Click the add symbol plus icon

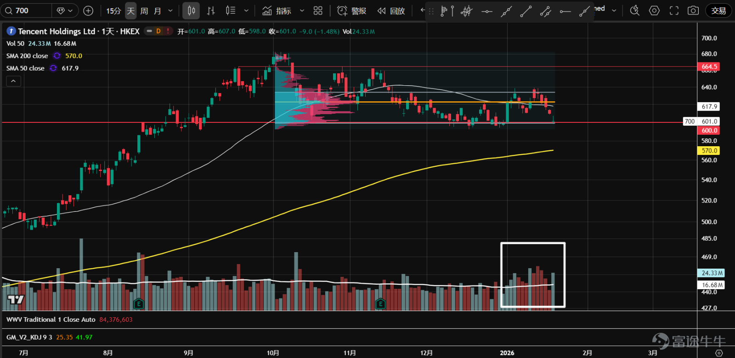tap(88, 11)
